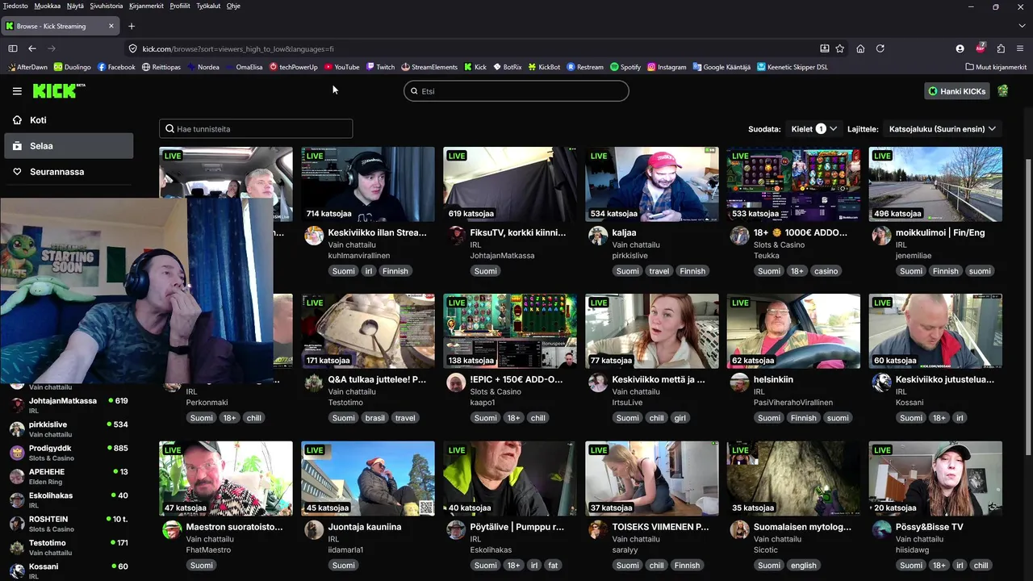Open ROSHTEIN channel in the sidebar

coord(69,524)
